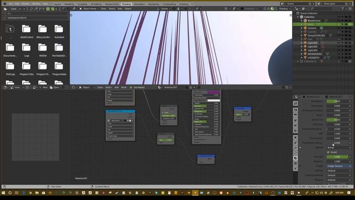Open the Blender logo menu
This screenshot has width=355, height=200.
[5, 4]
